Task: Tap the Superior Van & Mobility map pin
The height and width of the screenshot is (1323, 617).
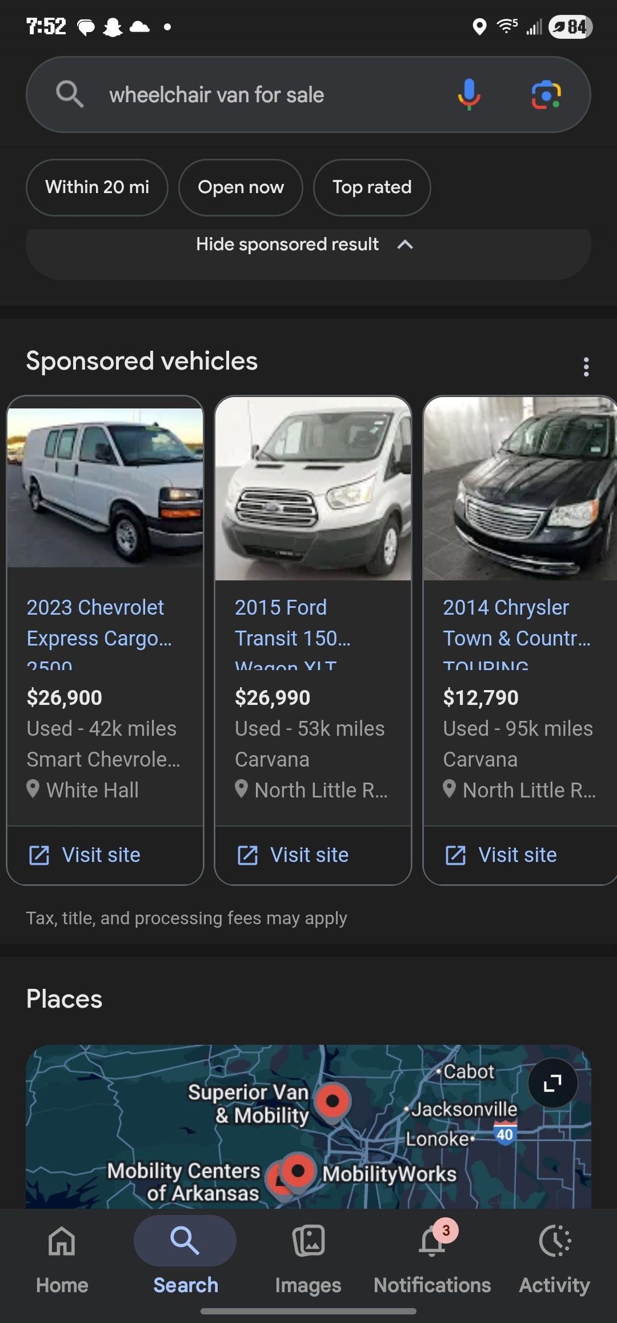Action: coord(333,1101)
